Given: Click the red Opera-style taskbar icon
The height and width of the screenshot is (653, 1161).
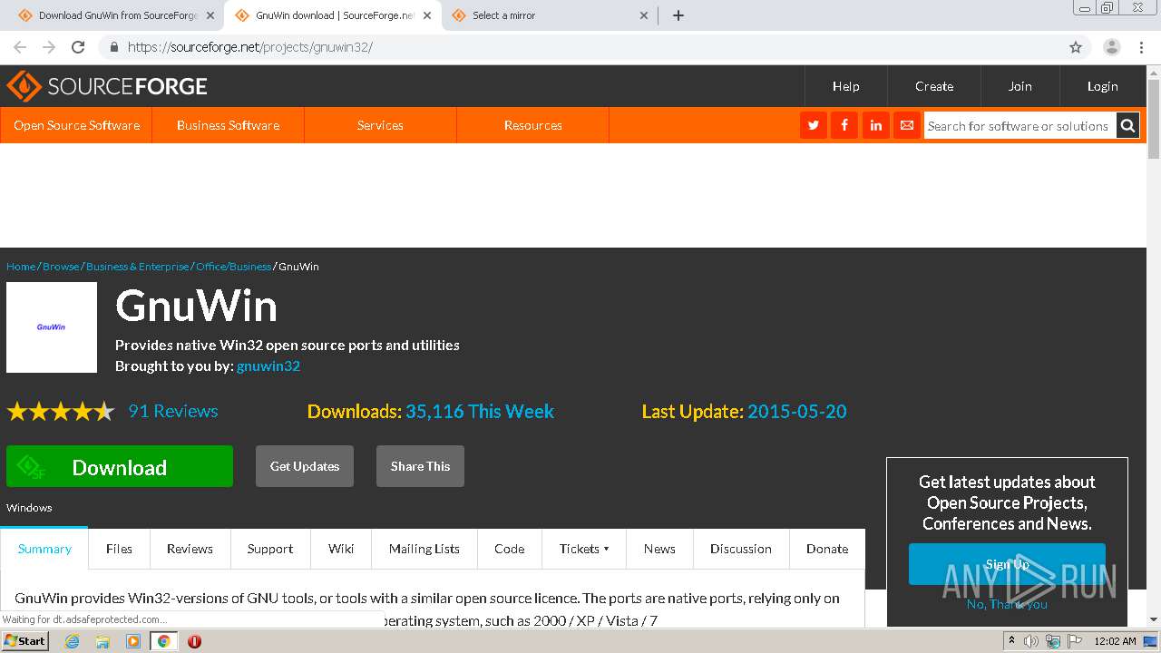Looking at the screenshot, I should [194, 641].
